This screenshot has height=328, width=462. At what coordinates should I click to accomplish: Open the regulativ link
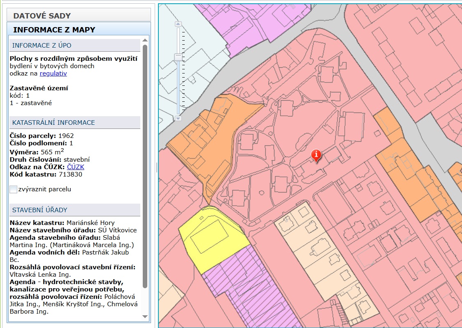coord(53,73)
